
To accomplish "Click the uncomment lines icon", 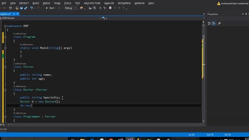I will point(104,8).
